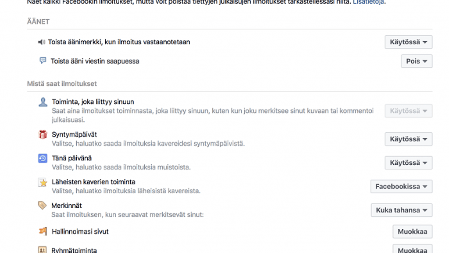Click the gift icon beside Syntymäpäivät
The image size is (449, 253).
tap(43, 134)
